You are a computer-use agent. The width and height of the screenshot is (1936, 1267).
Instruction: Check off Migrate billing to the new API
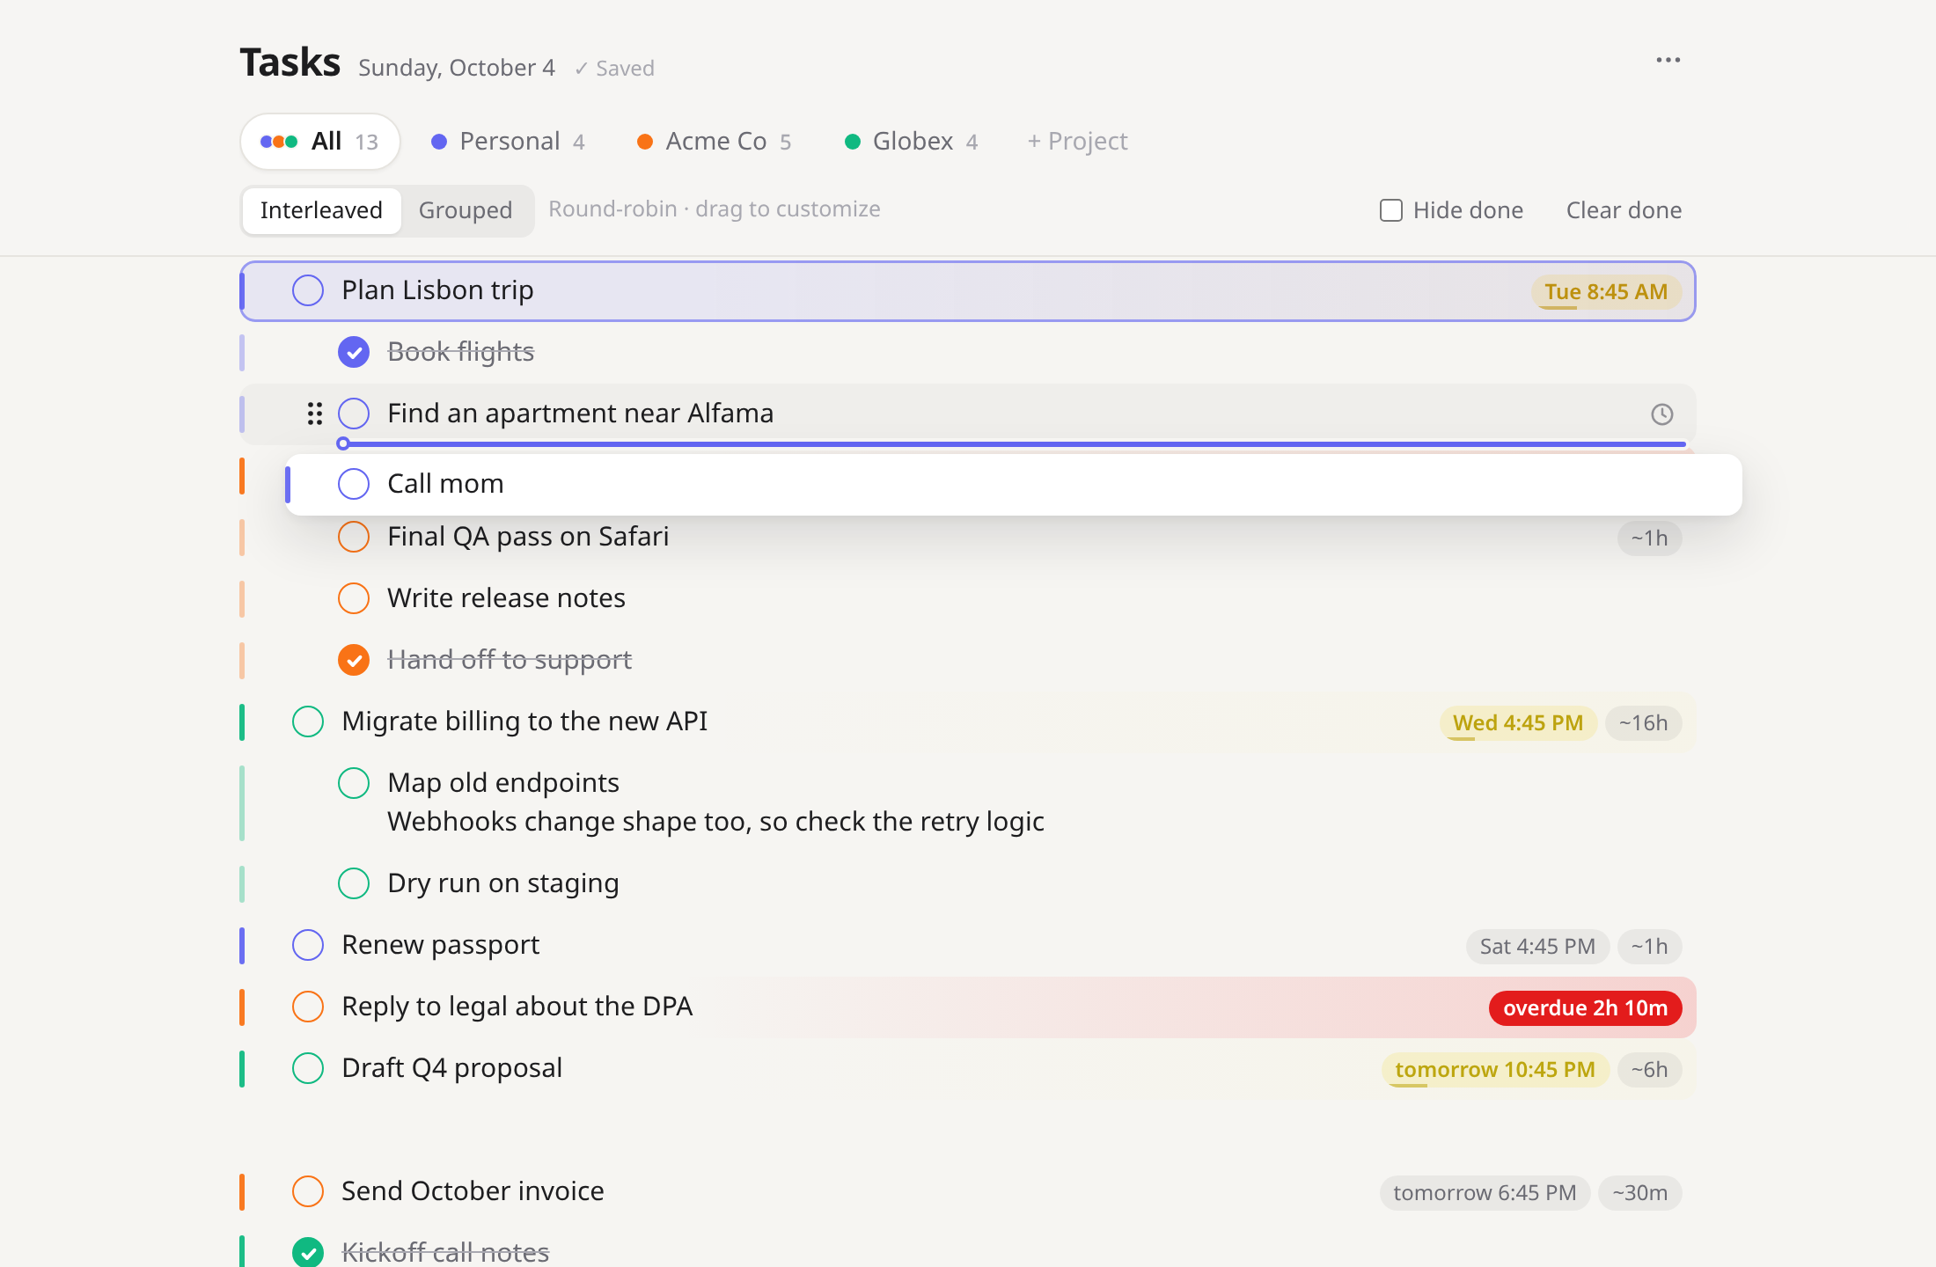(308, 721)
